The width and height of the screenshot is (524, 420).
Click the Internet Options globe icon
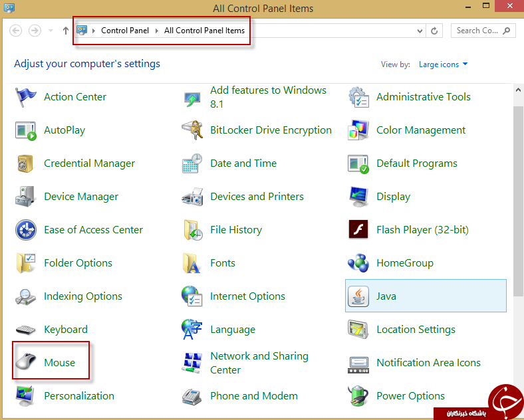pos(192,296)
